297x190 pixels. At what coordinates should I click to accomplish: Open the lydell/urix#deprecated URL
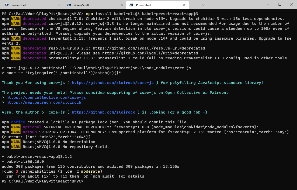(x=150, y=53)
